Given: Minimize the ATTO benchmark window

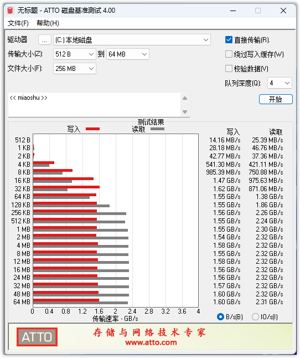Looking at the screenshot, I should pos(233,11).
